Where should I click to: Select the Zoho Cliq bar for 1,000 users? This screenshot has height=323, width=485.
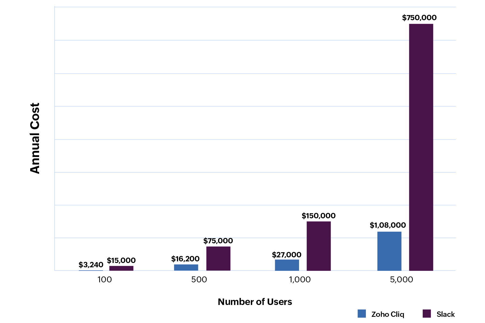(x=287, y=265)
